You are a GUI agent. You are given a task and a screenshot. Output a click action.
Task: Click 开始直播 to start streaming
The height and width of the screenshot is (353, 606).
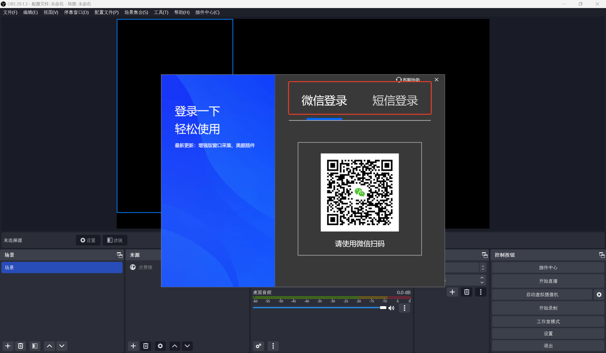[548, 281]
